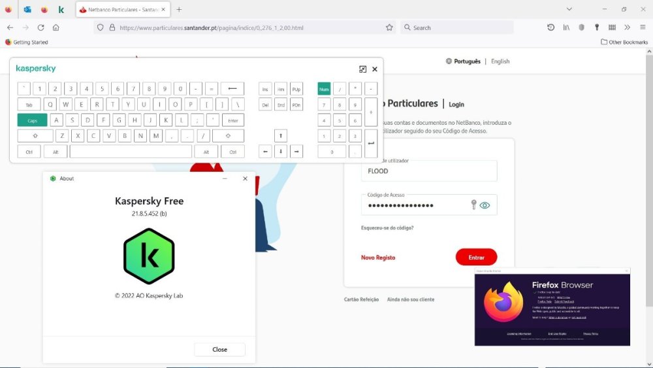
Task: Click Enter key on virtual keyboard
Action: (x=233, y=120)
